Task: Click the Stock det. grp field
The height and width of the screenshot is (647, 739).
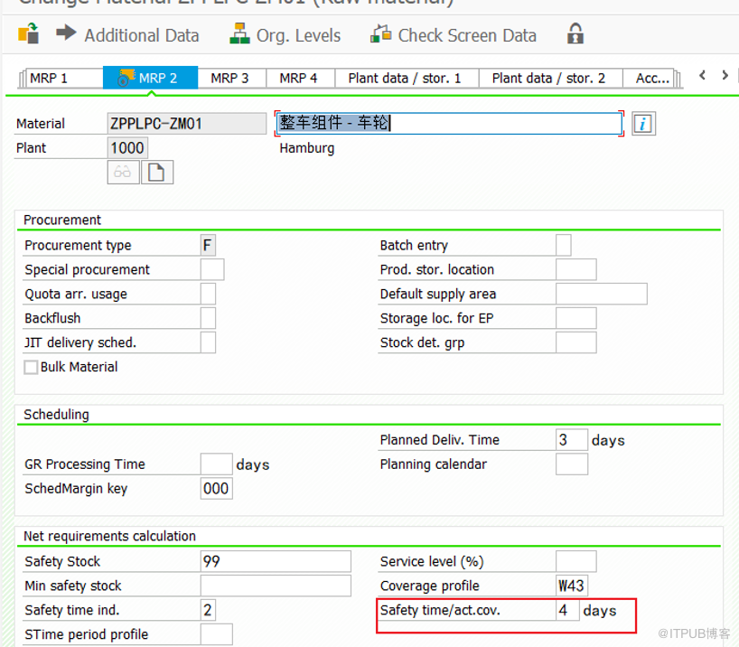Action: click(x=575, y=342)
